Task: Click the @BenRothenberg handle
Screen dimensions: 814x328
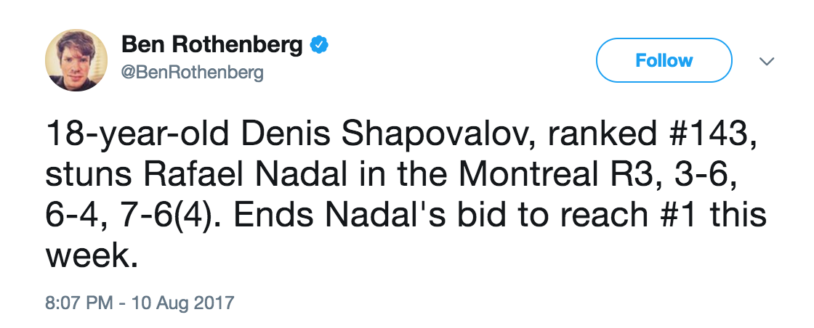Action: click(x=192, y=73)
